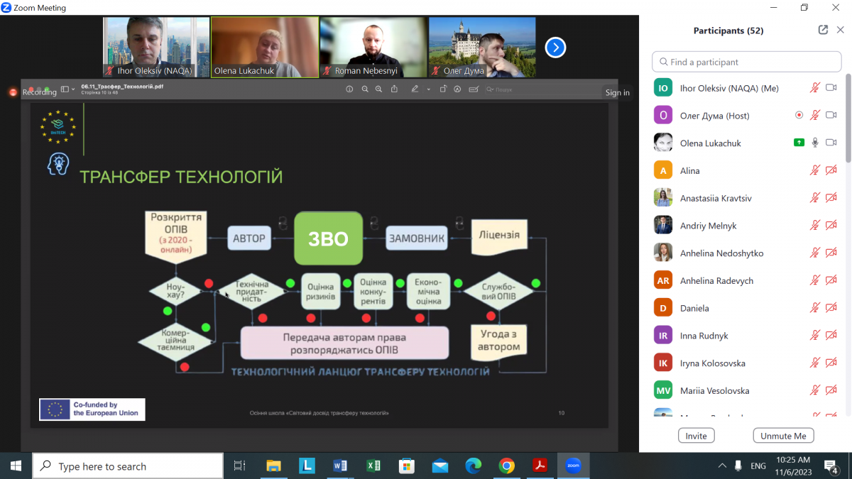Toggle microphone icon next to Olena Lukachuk
The image size is (852, 479).
[815, 143]
